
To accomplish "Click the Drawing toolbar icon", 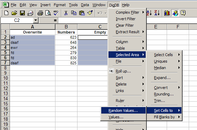I will coord(175,13).
